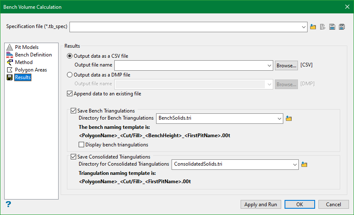Click Browse for the CSV output file
Image resolution: width=354 pixels, height=215 pixels.
286,65
